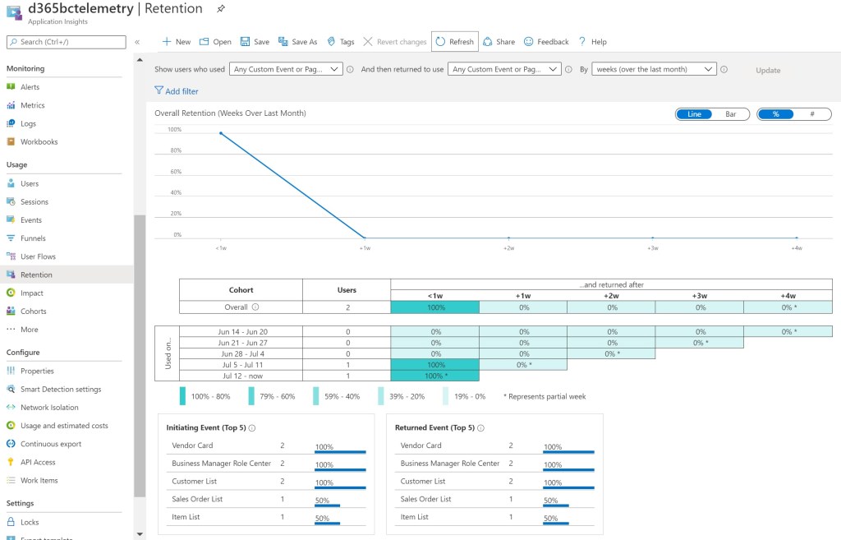This screenshot has height=540, width=841.
Task: Click the Add filter funnel icon
Action: (x=159, y=91)
